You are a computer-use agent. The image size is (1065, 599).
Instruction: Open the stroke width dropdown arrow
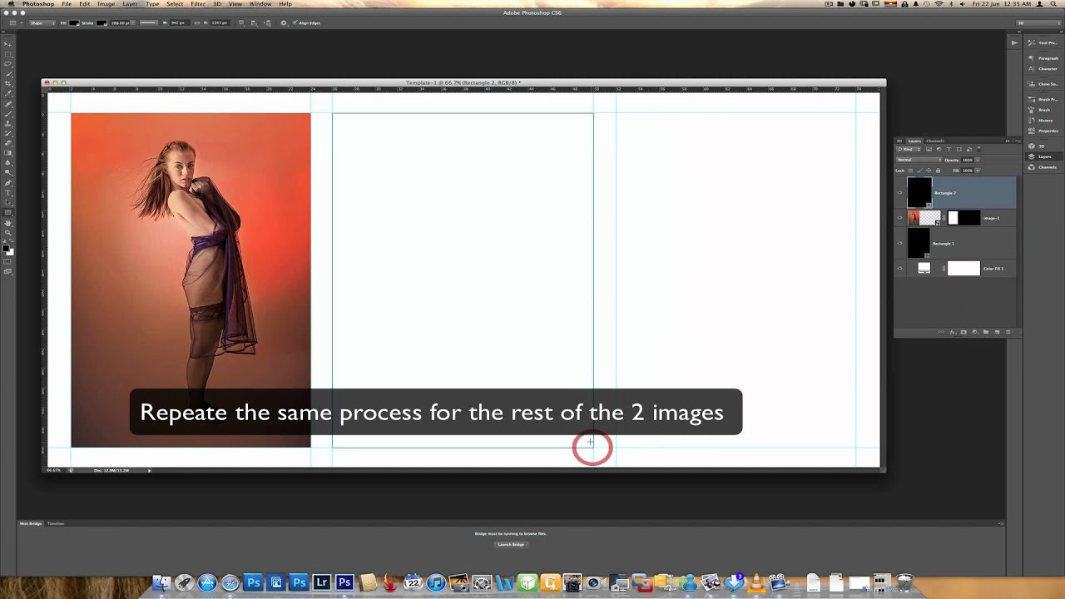point(133,22)
